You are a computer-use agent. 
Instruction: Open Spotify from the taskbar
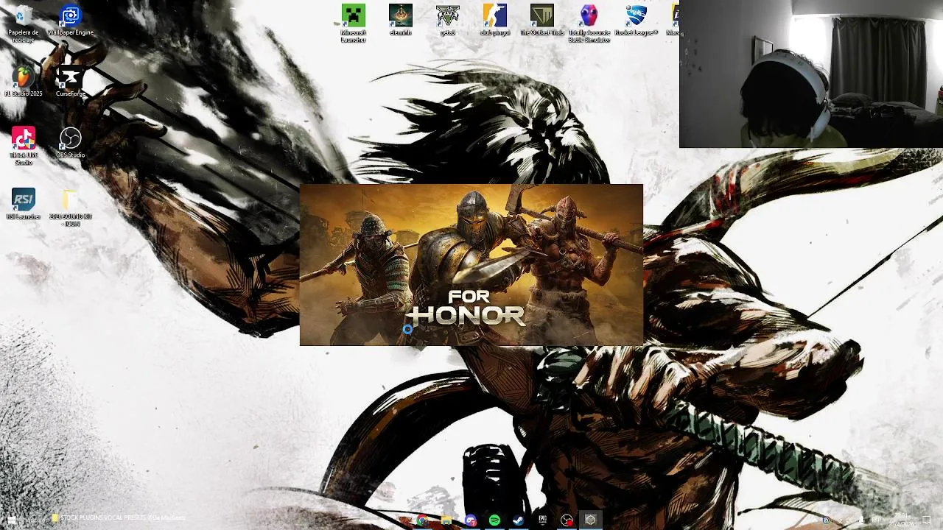[494, 520]
